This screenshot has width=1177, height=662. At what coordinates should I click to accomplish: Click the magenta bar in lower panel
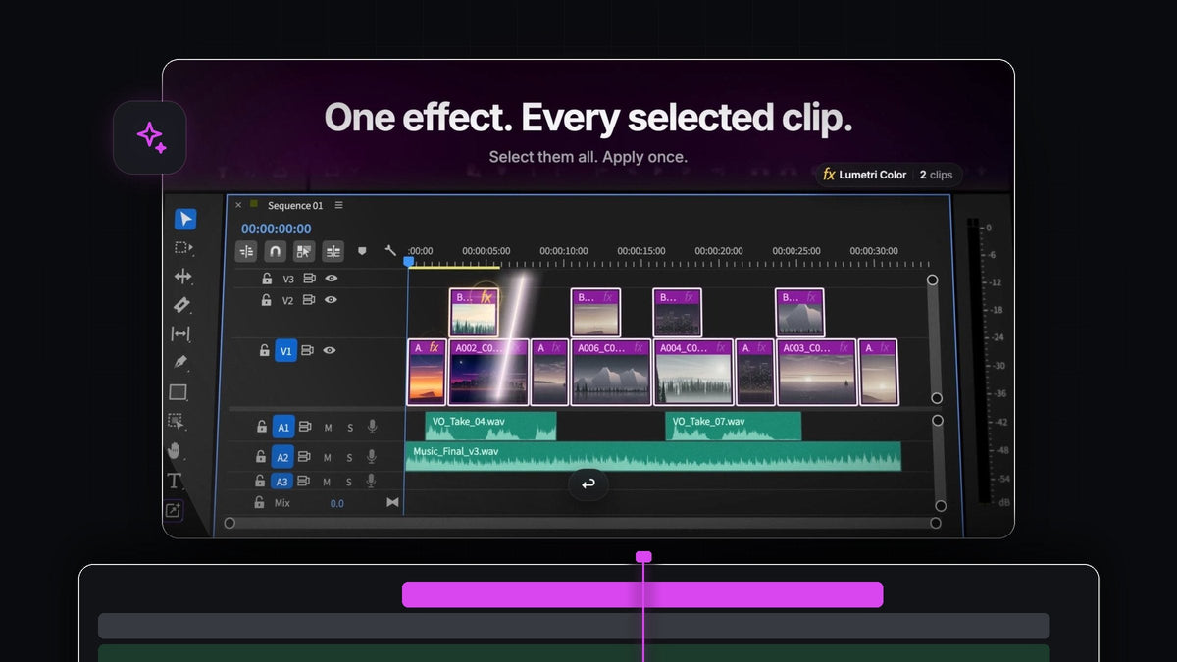tap(642, 594)
